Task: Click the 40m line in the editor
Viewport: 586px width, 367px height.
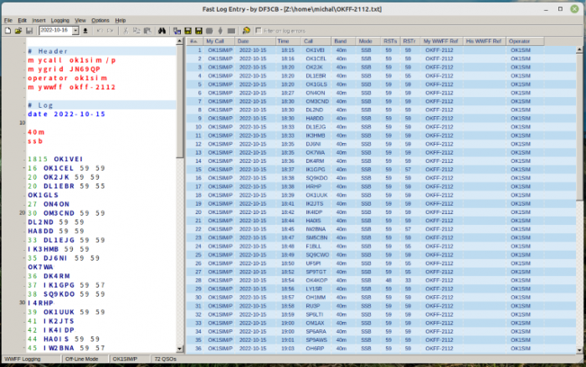Action: tap(36, 132)
